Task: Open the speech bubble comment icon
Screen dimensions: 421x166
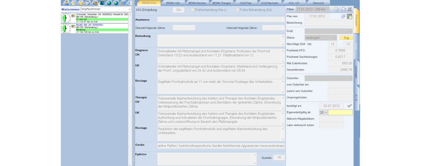Action: [x=343, y=16]
